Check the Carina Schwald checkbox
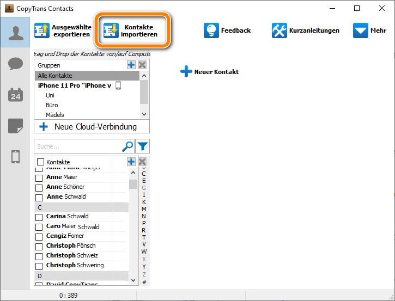395x301 pixels. point(39,217)
